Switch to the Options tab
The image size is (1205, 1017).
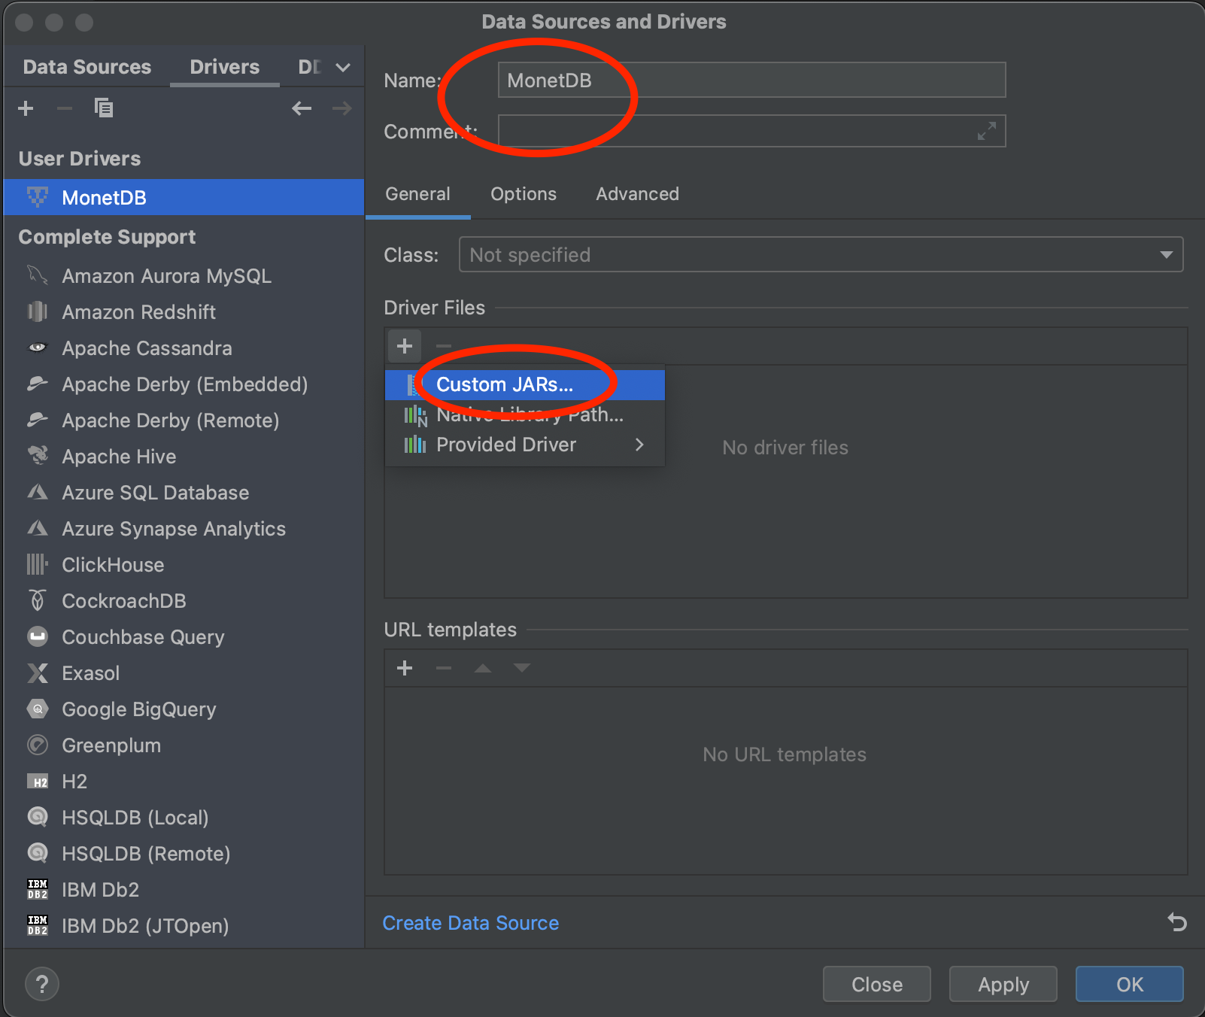coord(524,194)
